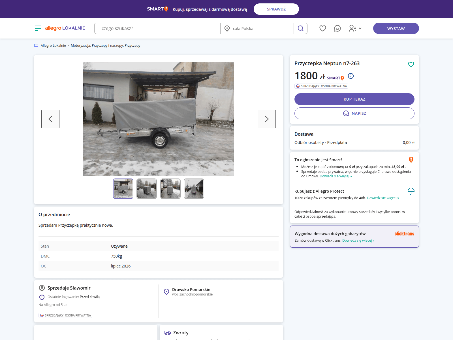Expand the user account dropdown
Screen dimensions: 453x340
[355, 28]
